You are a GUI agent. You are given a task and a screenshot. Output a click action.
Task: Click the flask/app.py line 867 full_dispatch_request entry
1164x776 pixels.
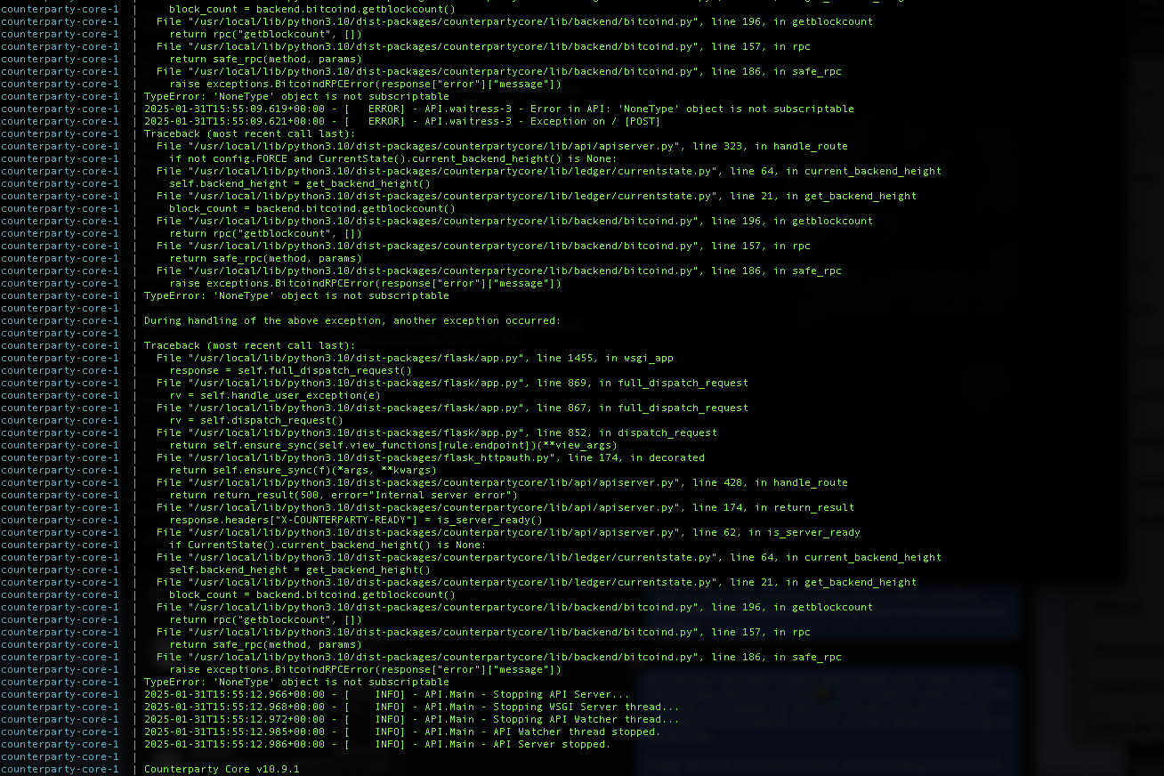452,408
